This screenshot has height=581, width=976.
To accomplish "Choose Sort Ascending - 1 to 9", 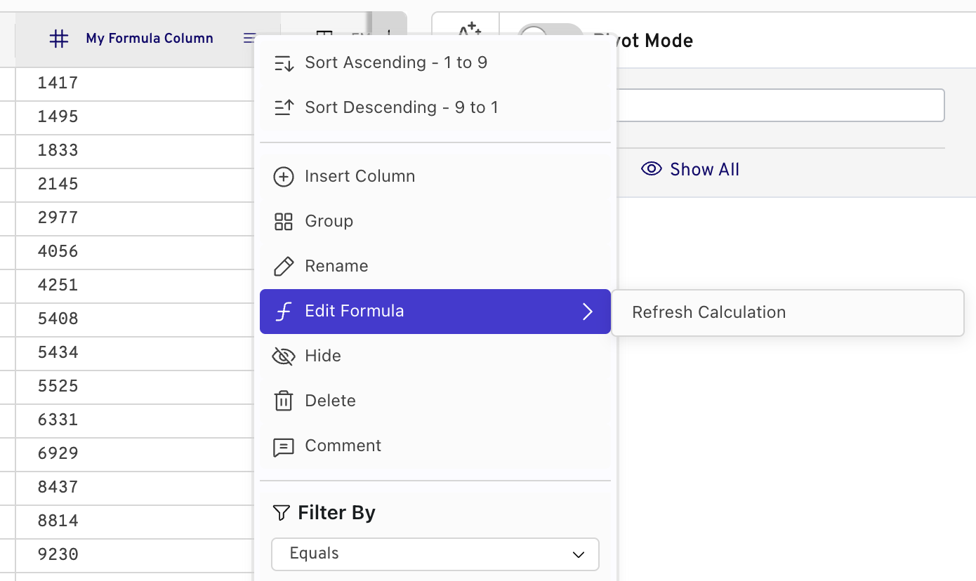I will pyautogui.click(x=395, y=62).
